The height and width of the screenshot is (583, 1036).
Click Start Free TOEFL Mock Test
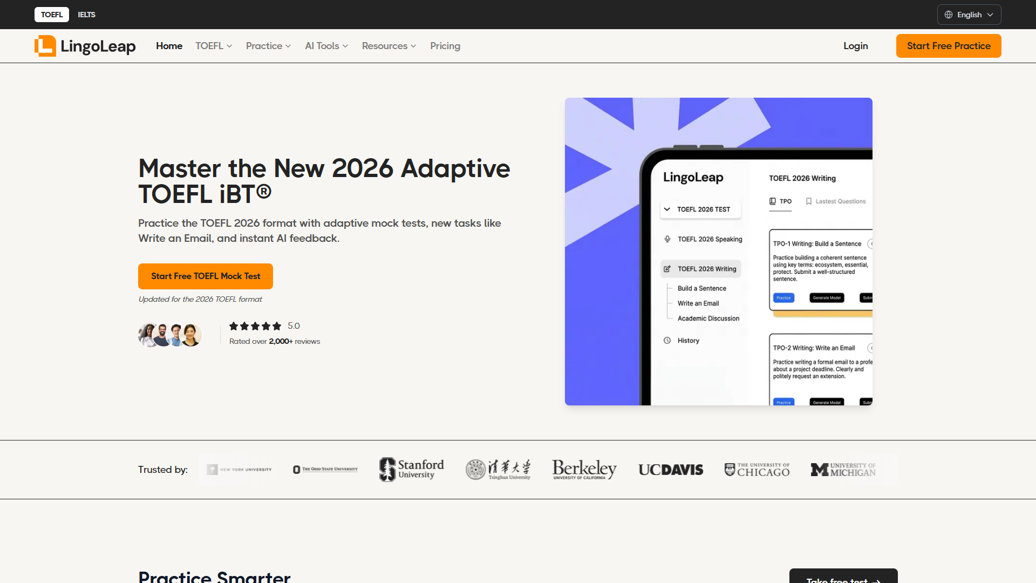[206, 276]
